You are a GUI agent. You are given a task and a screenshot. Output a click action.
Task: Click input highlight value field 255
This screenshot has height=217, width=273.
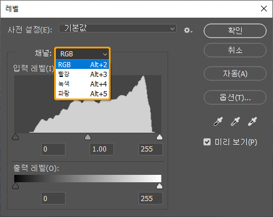point(150,149)
